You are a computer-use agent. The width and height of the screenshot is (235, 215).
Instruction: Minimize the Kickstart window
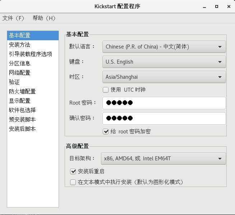204,6
